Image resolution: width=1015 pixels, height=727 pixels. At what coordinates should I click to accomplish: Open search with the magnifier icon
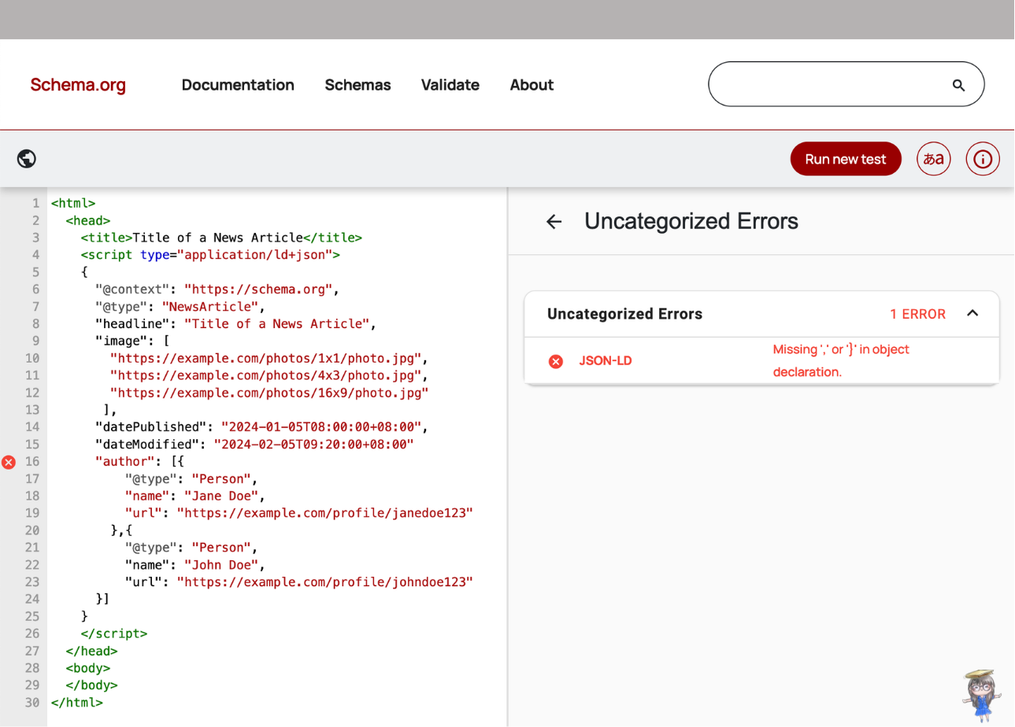(958, 84)
